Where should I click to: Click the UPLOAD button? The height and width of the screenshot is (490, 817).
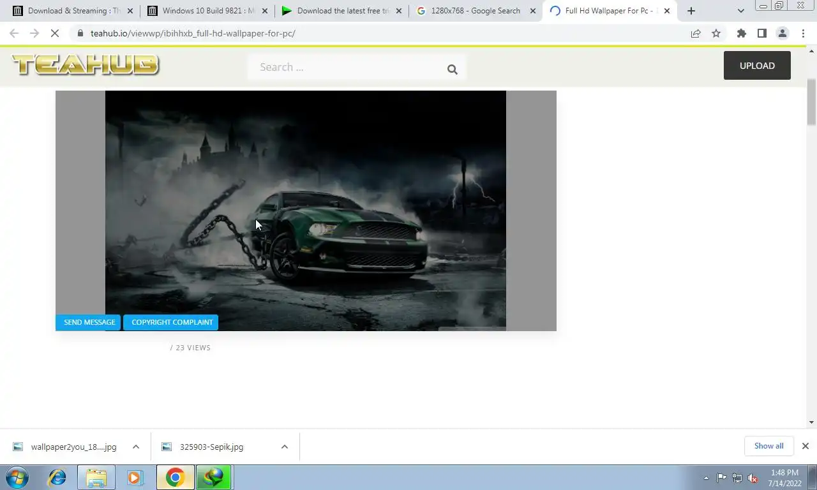pos(757,66)
